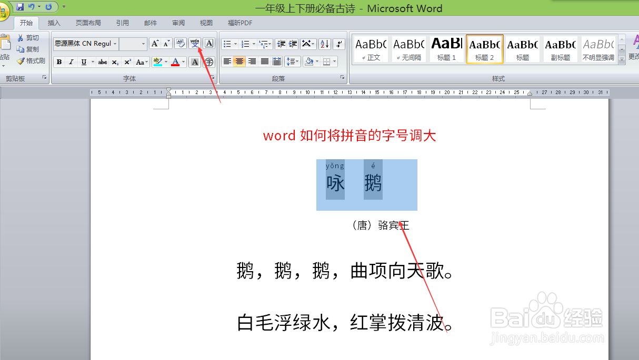This screenshot has height=360, width=639.
Task: Switch to 审阅 (Review) tab
Action: point(178,23)
